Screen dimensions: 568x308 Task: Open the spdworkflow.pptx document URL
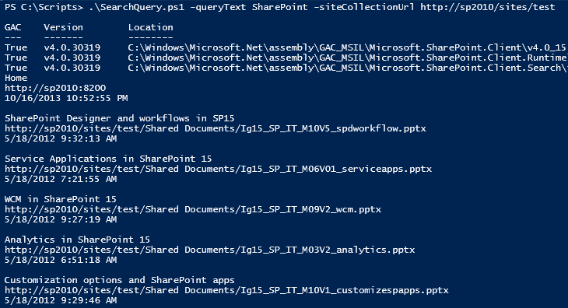point(216,128)
